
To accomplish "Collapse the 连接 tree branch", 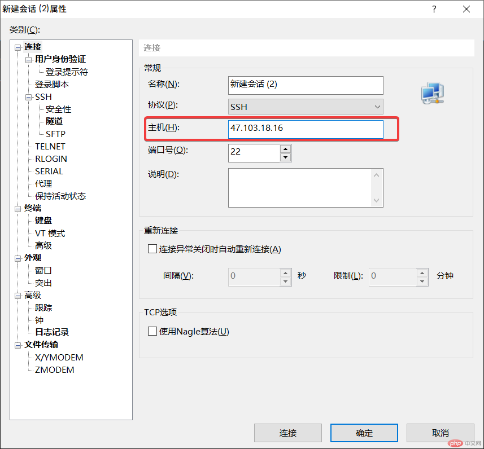I will point(18,46).
